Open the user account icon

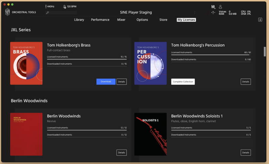click(x=221, y=7)
